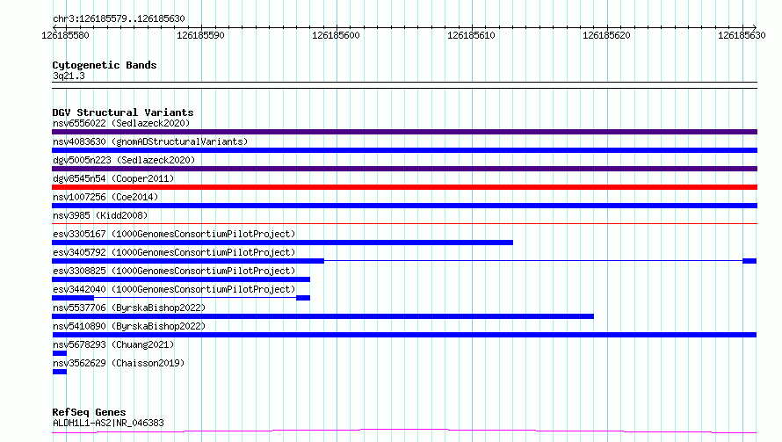Click short blue block under nsv5678293
This screenshot has width=782, height=442.
click(x=60, y=353)
